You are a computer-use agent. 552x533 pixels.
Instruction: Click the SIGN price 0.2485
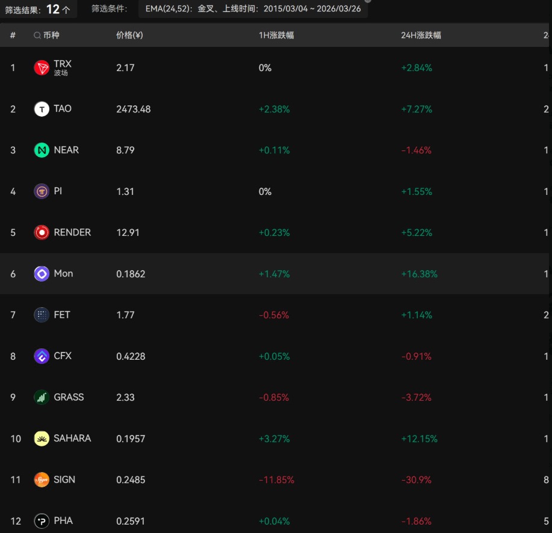(131, 480)
